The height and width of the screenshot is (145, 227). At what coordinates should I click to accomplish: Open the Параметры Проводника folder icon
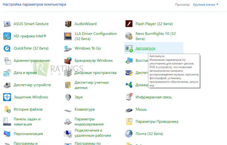(x=129, y=122)
